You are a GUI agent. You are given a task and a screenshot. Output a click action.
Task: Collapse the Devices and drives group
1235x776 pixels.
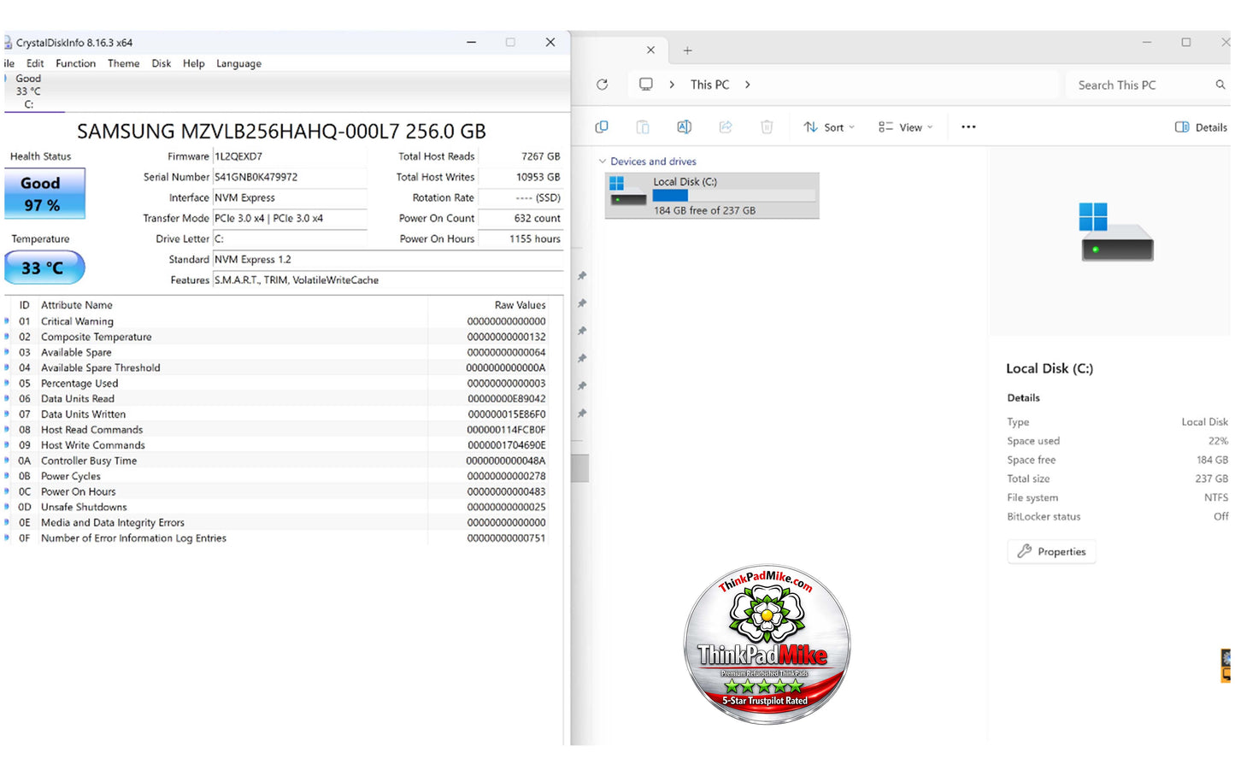click(603, 162)
